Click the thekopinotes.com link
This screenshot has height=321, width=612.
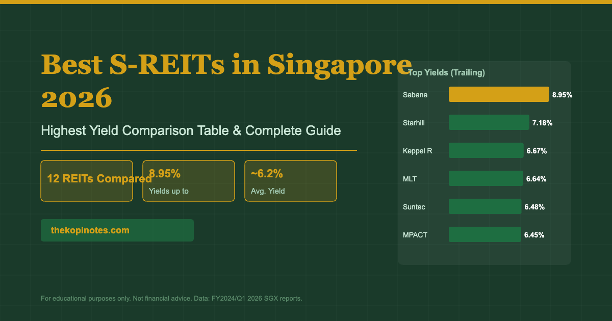[x=117, y=230]
